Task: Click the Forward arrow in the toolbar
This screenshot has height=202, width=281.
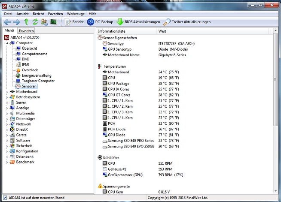Action: pos(16,22)
